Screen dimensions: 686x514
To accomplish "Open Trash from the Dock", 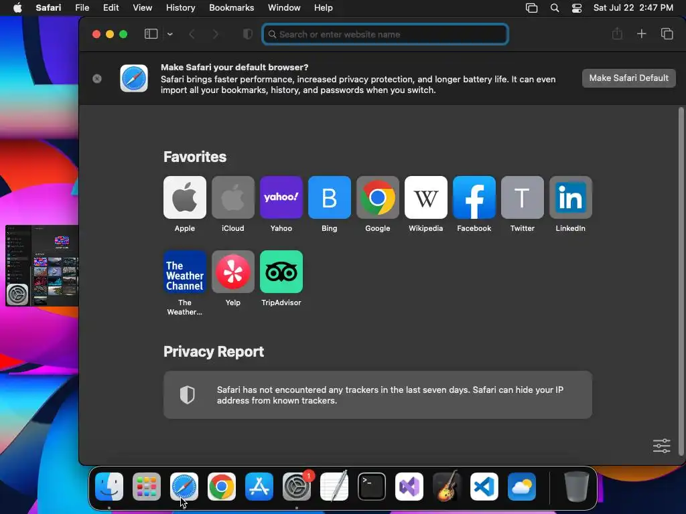I will tap(577, 487).
